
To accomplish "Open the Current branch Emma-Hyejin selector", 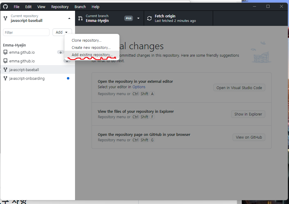I will click(110, 18).
